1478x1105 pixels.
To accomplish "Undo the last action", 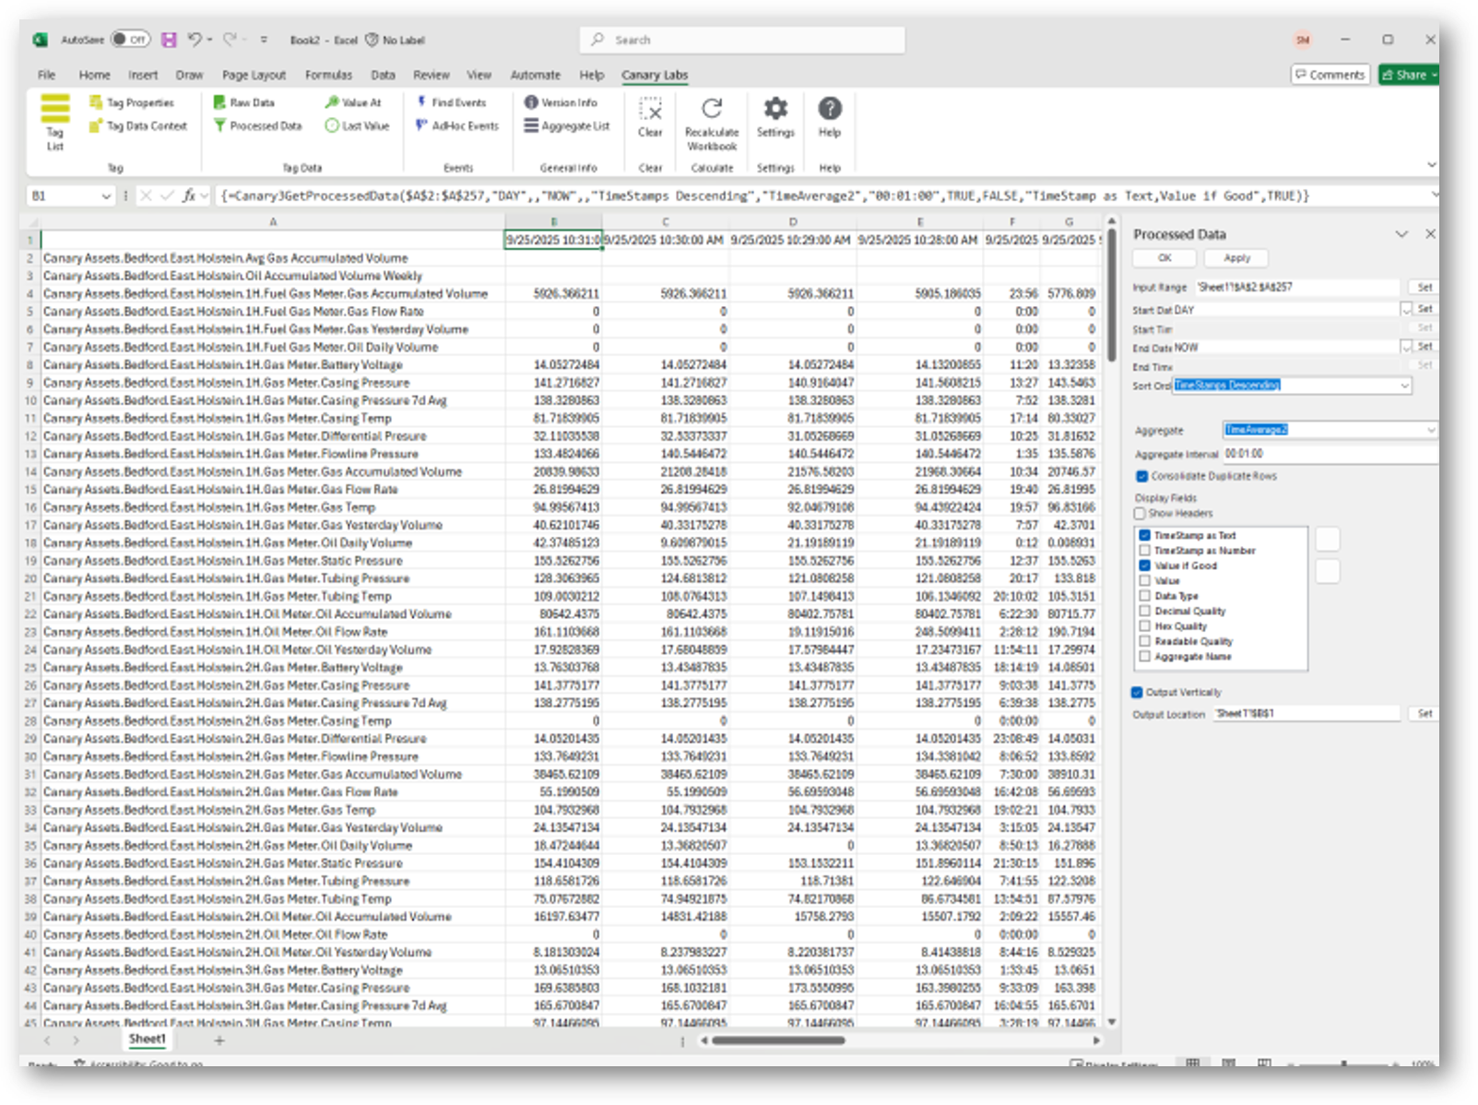I will pyautogui.click(x=195, y=40).
